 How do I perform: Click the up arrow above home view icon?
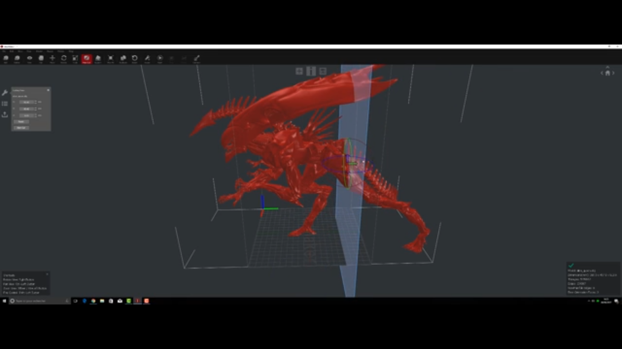pos(607,67)
